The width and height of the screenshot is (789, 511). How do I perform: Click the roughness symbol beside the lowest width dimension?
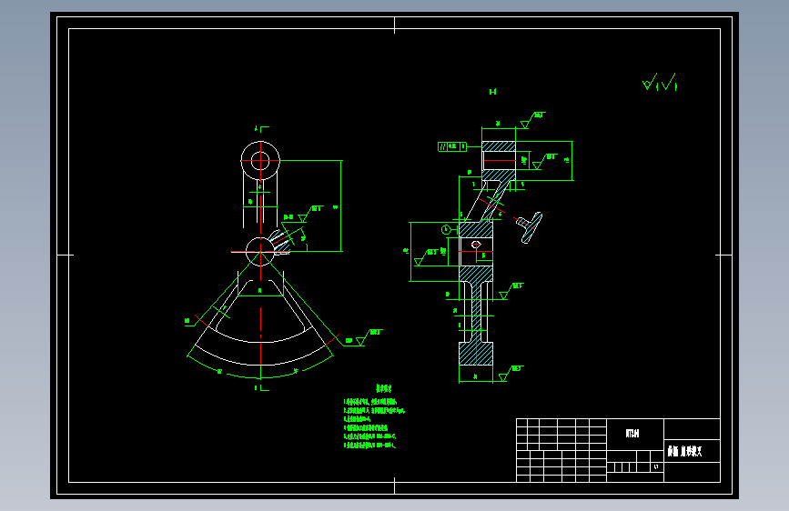(511, 374)
